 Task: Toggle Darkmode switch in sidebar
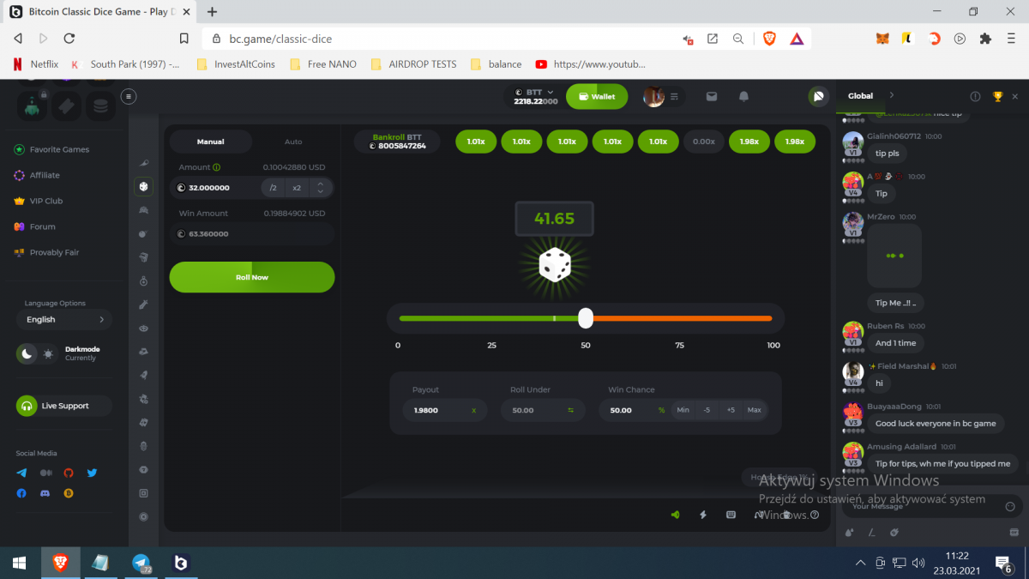(37, 353)
